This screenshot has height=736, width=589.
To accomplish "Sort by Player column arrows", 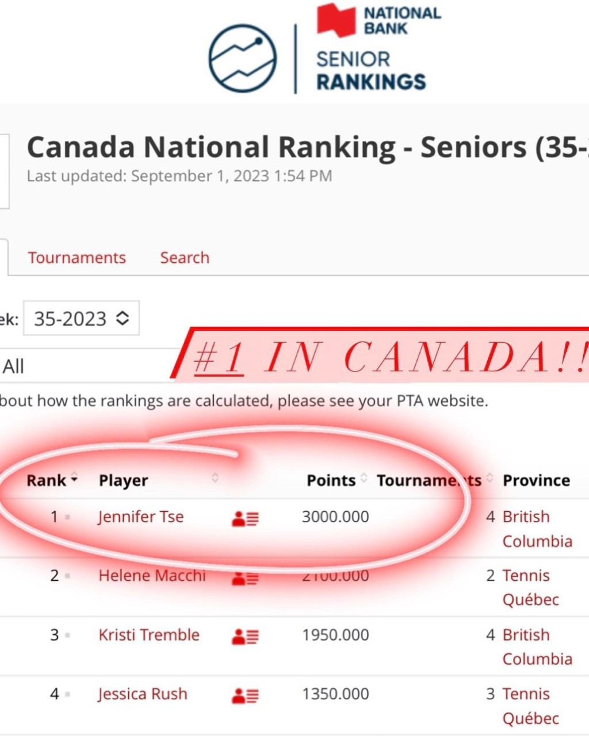I will [x=215, y=478].
